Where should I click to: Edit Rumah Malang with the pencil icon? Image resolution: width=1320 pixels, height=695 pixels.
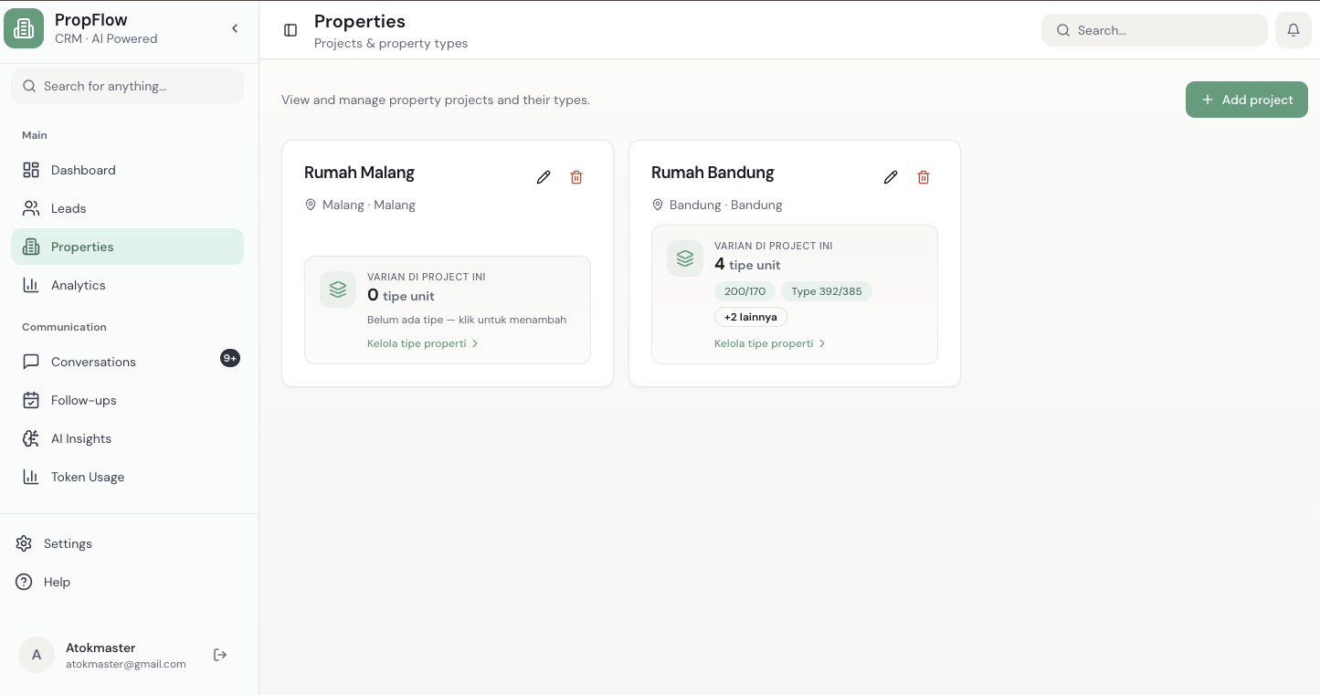(x=544, y=177)
